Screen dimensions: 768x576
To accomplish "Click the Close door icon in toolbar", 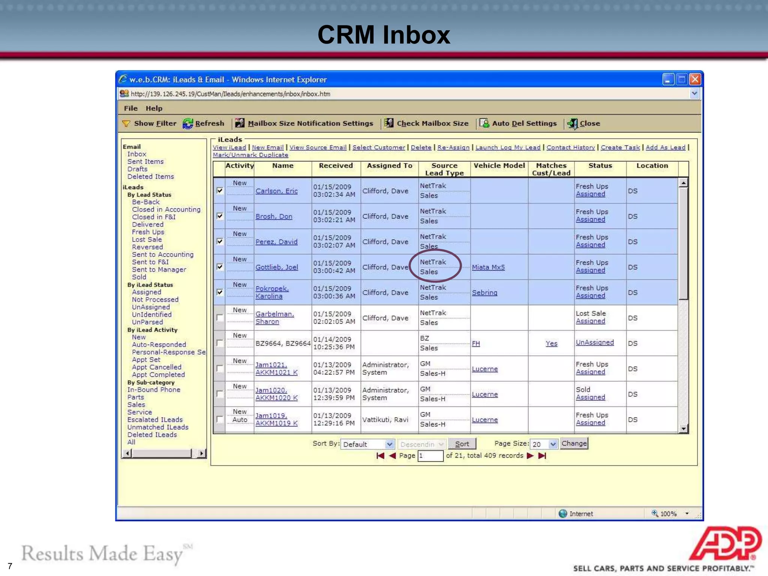I will pos(573,123).
